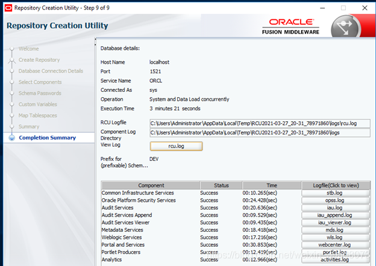Open the activities.log logfile
Image resolution: width=376 pixels, height=266 pixels.
coord(336,259)
